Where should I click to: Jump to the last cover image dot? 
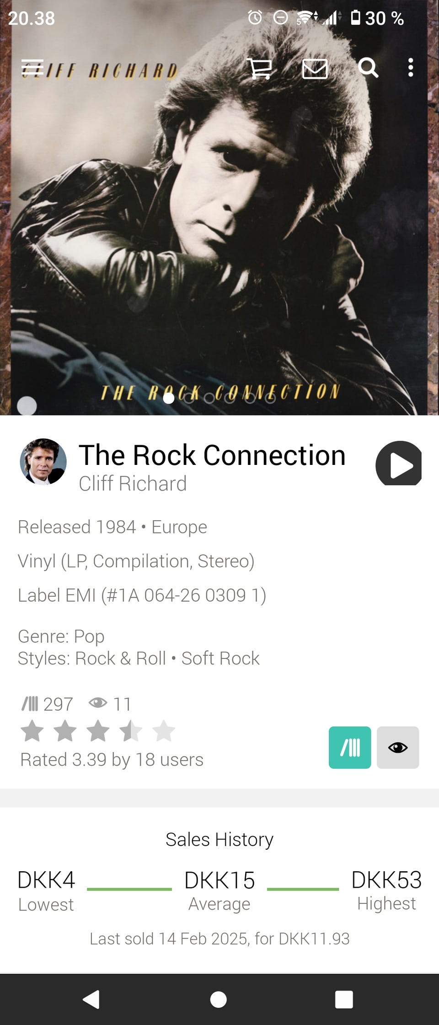[x=270, y=398]
